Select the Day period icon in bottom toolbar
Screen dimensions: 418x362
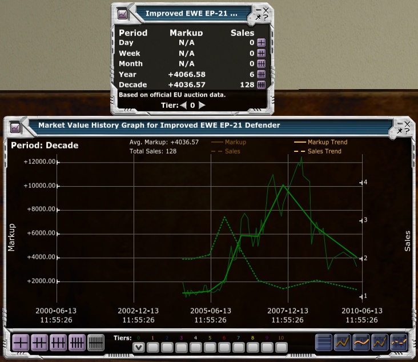21,343
